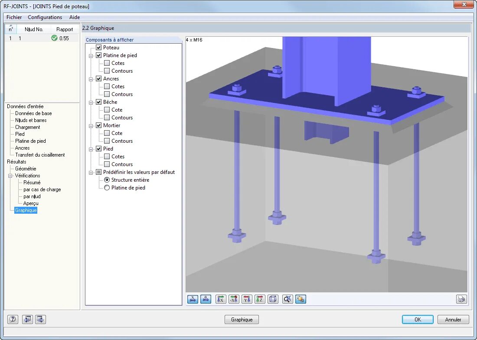Collapse the Mortier component node

tap(91, 126)
